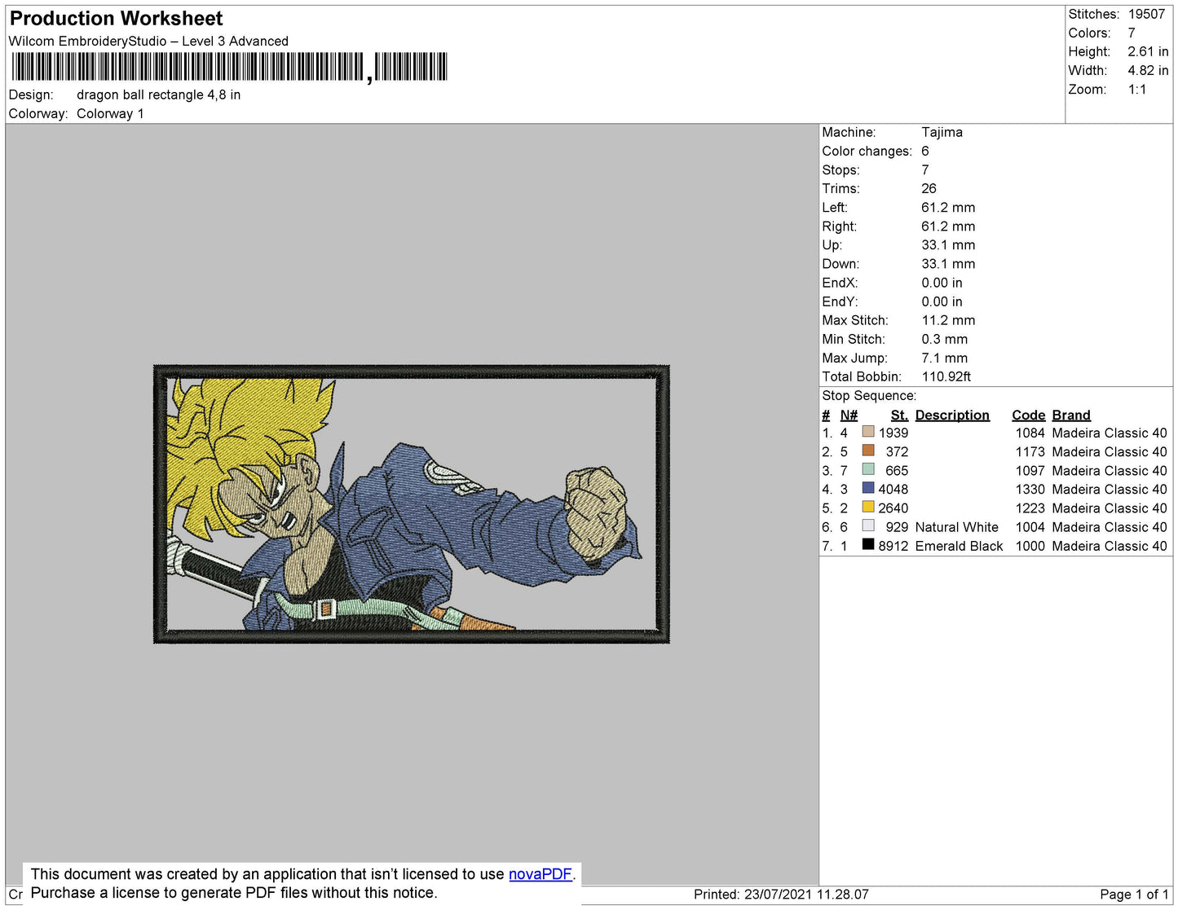This screenshot has height=910, width=1178.
Task: Click the beige 1939 thread swatch
Action: (868, 432)
